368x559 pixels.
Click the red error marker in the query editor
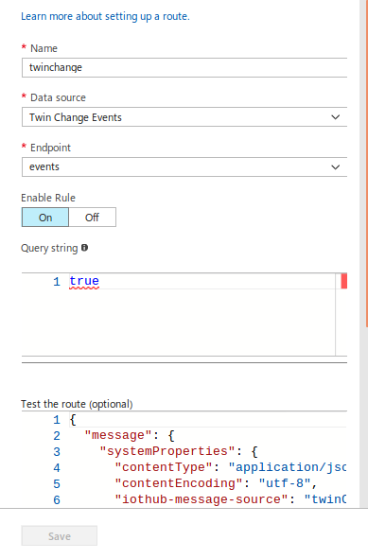coord(343,281)
